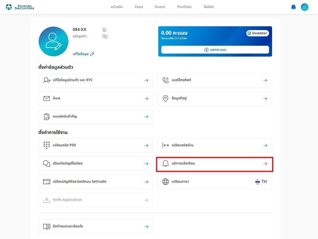Image resolution: width=318 pixels, height=239 pixels.
Task: Toggle visibility of รหัสลูกค้า
Action: pos(105,36)
